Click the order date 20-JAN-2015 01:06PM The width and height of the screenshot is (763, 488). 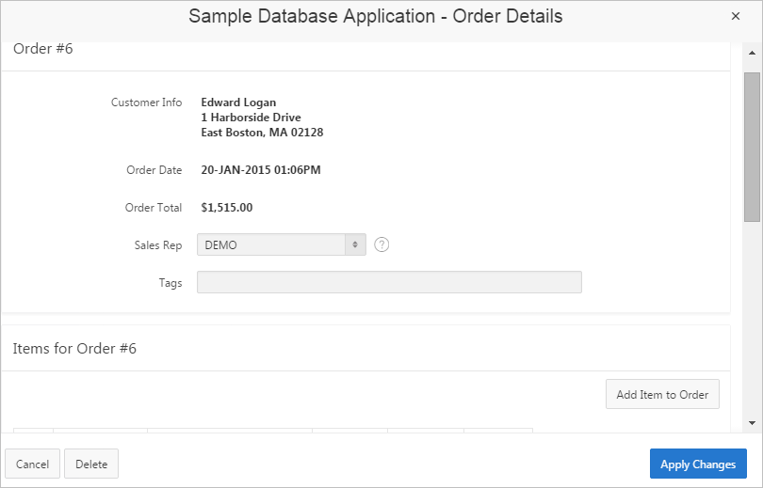[x=261, y=170]
